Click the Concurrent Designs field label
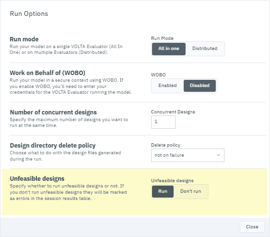Screen dimensions: 270x237 pyautogui.click(x=173, y=112)
